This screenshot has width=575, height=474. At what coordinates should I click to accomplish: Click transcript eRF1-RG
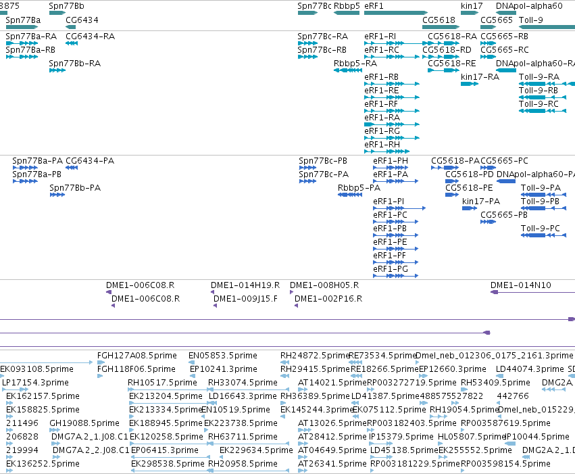382,131
